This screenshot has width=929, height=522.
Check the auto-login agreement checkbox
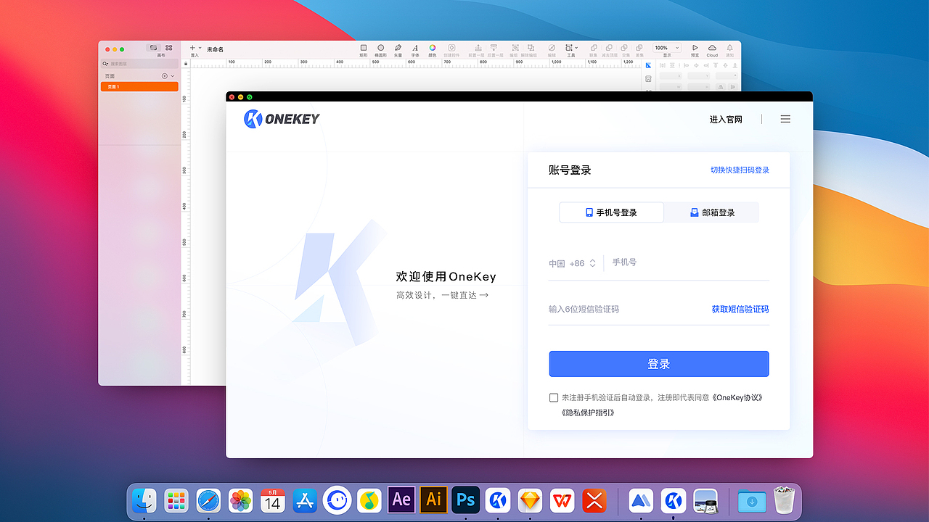554,397
